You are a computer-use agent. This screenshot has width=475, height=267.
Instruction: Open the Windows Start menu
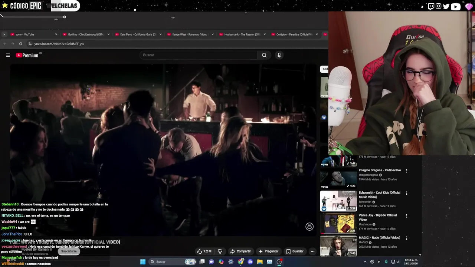click(143, 262)
